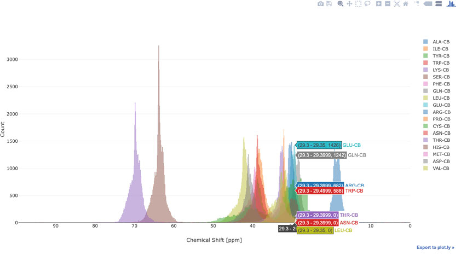The image size is (460, 254).
Task: Select the Box Select tool
Action: pyautogui.click(x=358, y=4)
